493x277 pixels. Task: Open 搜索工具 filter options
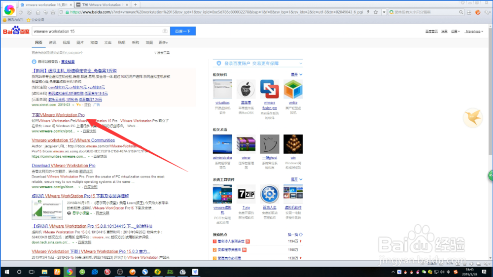coord(162,53)
